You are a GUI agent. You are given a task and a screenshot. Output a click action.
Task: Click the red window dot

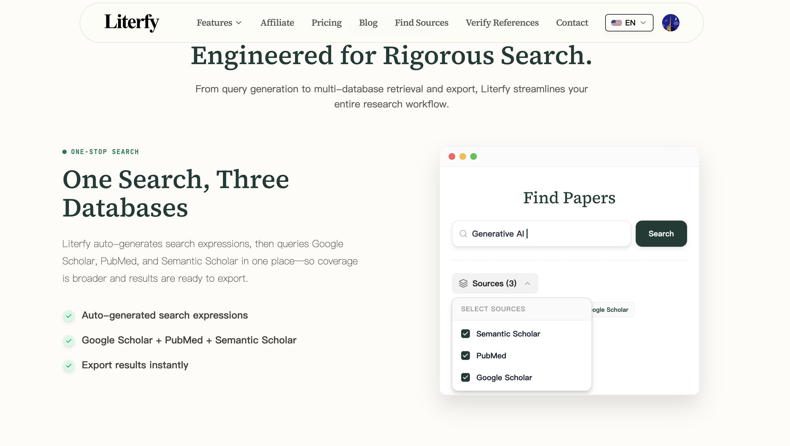click(452, 156)
